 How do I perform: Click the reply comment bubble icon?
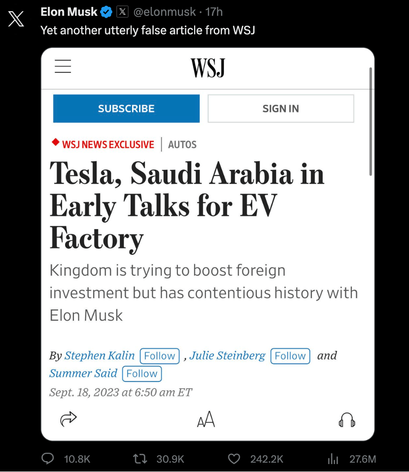tap(47, 459)
